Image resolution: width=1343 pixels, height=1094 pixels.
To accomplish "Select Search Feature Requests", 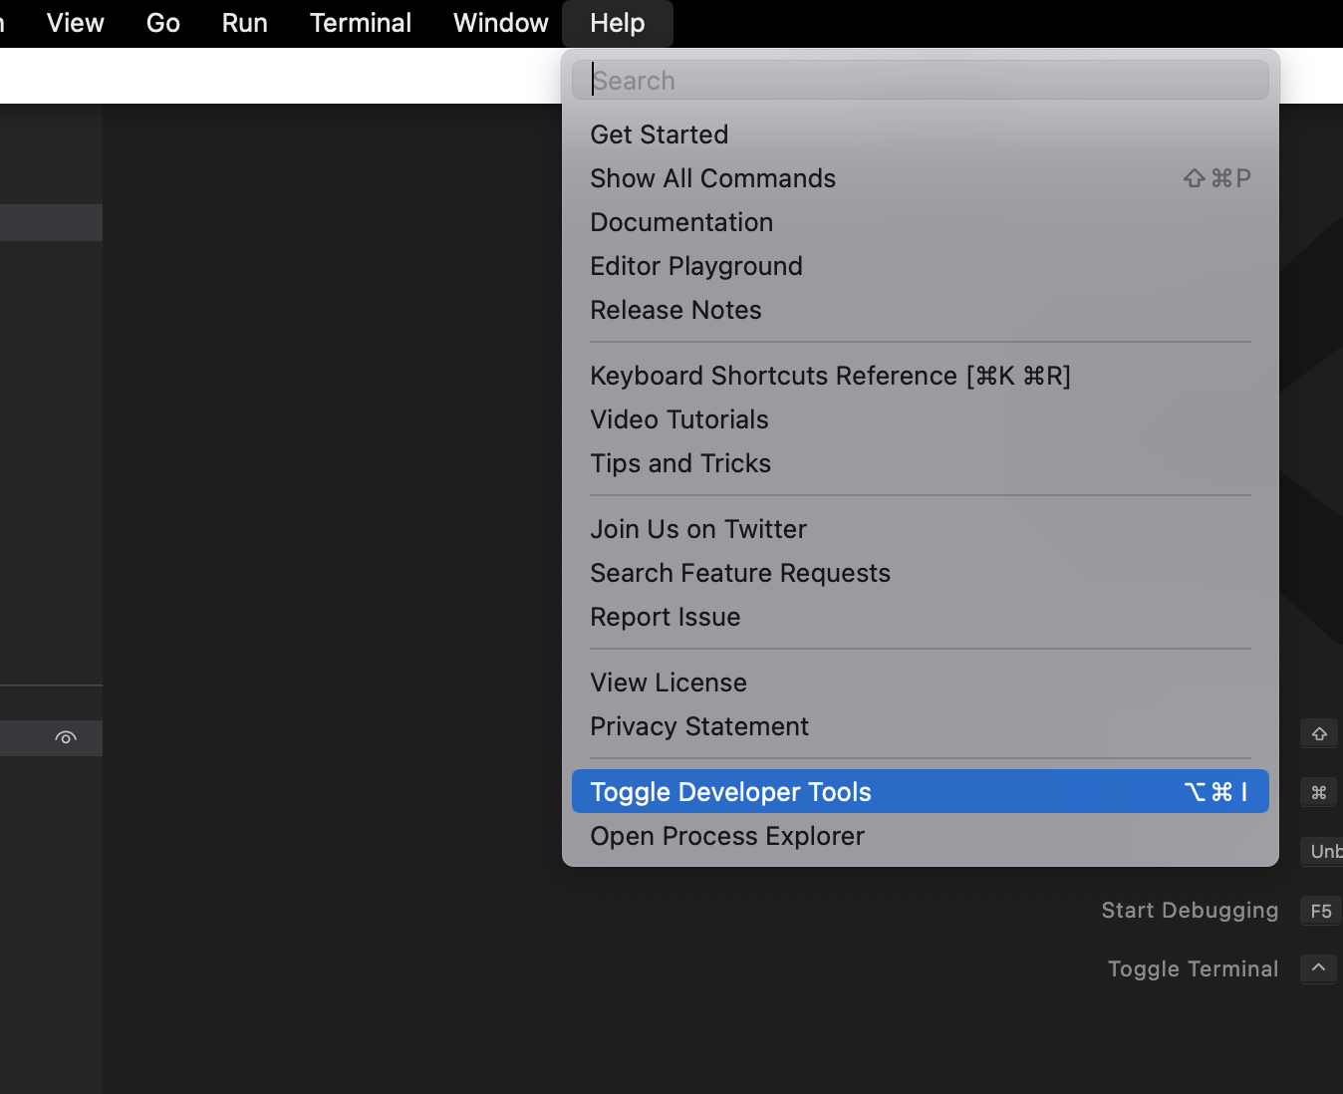I will click(740, 573).
